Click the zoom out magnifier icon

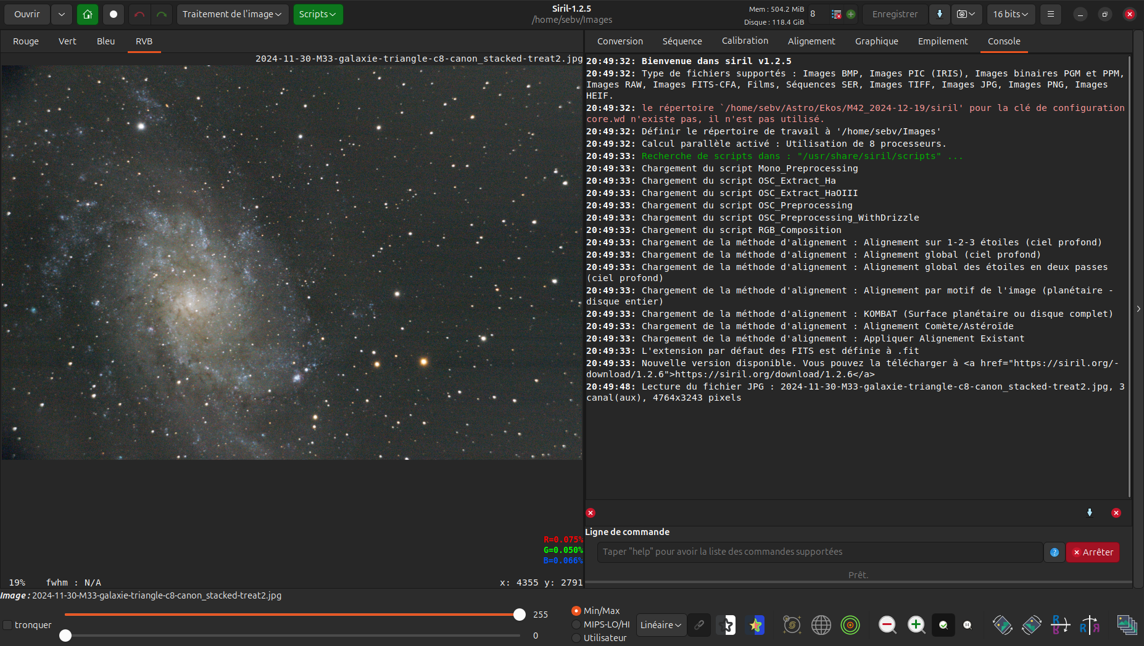click(887, 625)
